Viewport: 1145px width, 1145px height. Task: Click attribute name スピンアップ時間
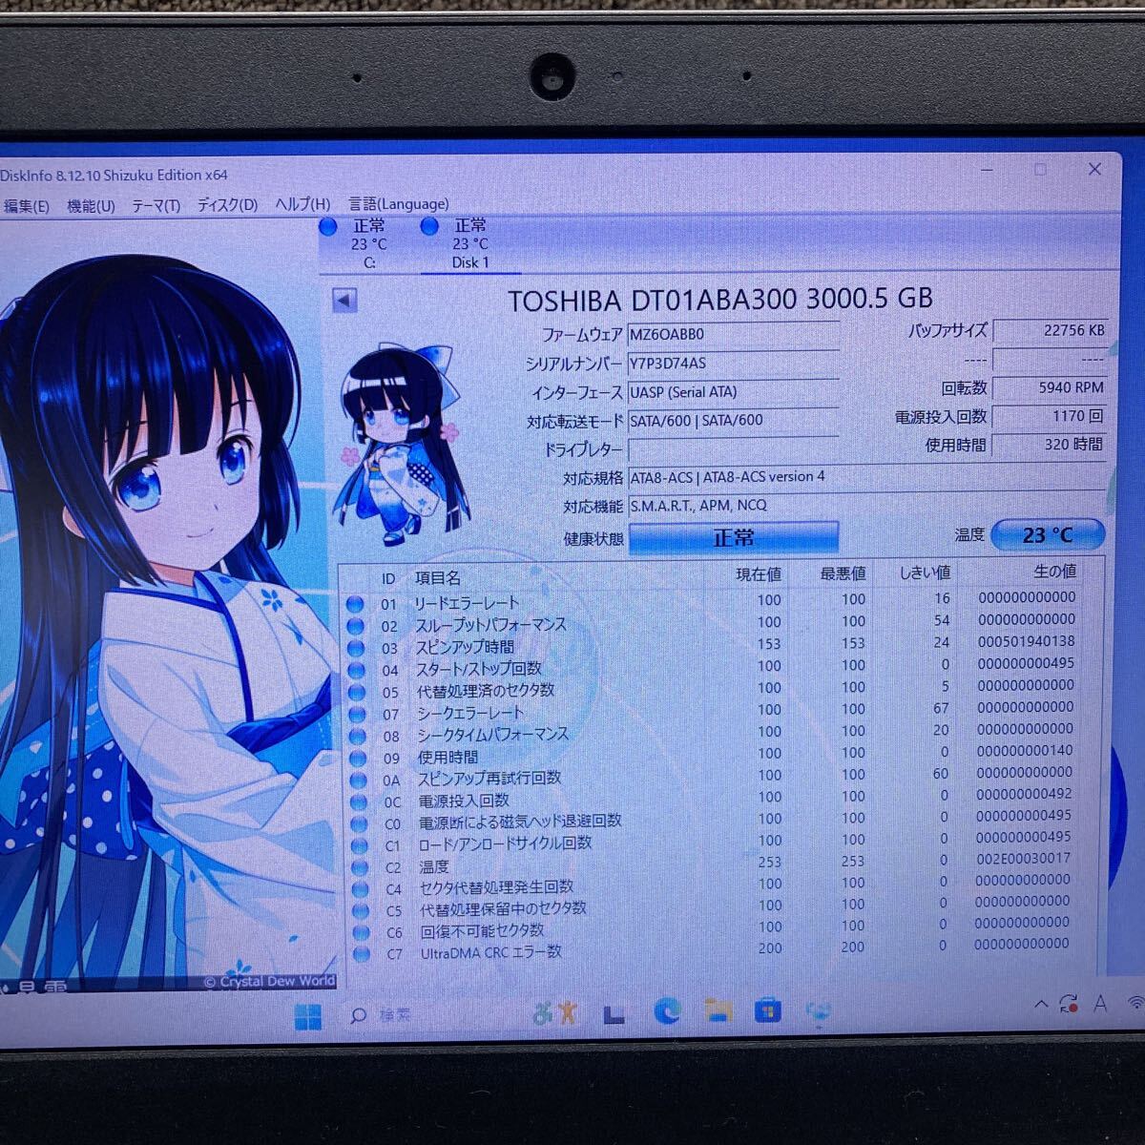point(465,647)
